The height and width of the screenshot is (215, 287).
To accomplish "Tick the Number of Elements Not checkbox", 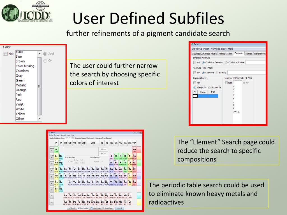I will [x=226, y=83].
